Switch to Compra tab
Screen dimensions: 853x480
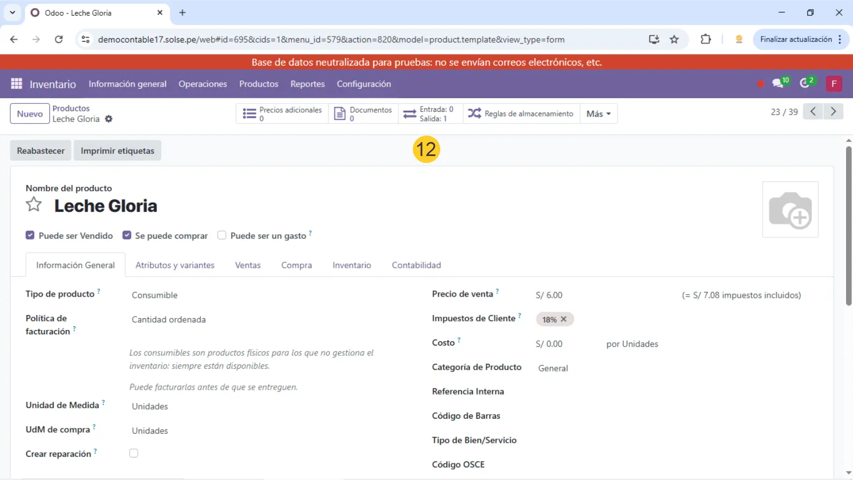pyautogui.click(x=297, y=265)
